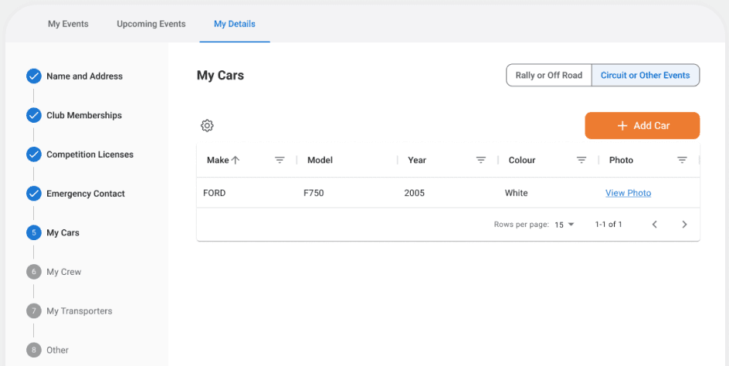729x366 pixels.
Task: Select Rally or Off Road toggle
Action: pos(548,76)
